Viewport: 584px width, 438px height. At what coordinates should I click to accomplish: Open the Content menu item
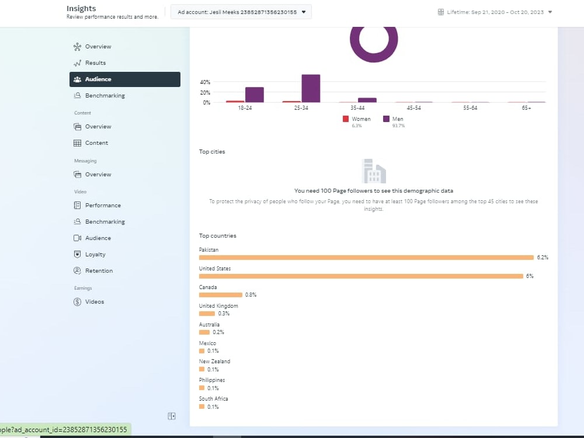tap(125, 143)
